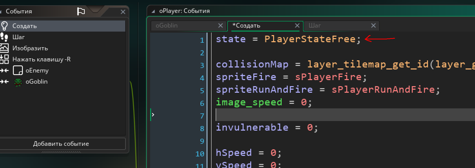Click the gutter marker next to line 7

(153, 115)
